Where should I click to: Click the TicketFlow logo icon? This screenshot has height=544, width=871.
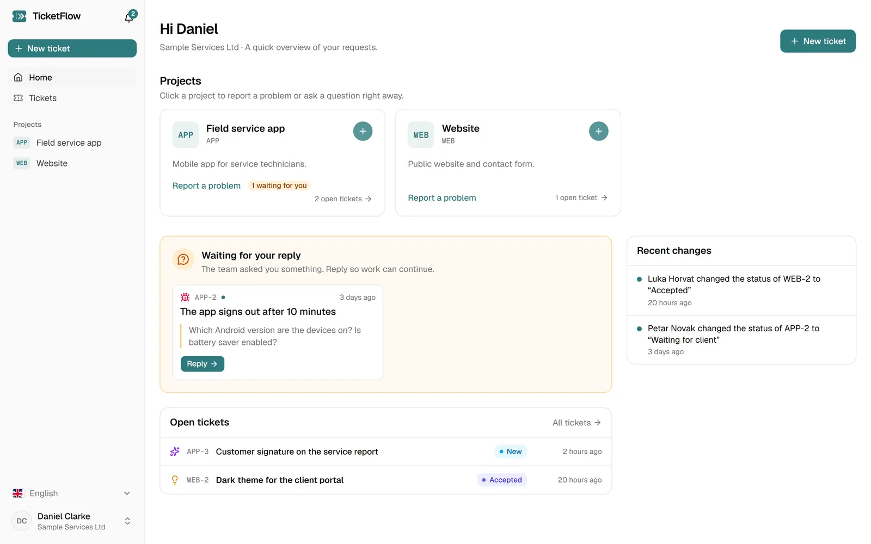[19, 16]
